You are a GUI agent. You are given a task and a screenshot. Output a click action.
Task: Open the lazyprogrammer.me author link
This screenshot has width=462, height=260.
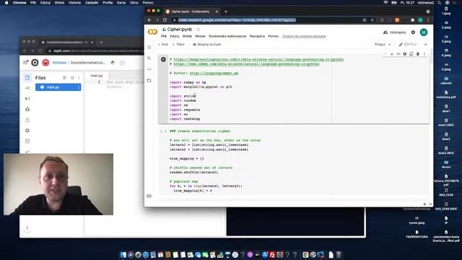tap(214, 73)
